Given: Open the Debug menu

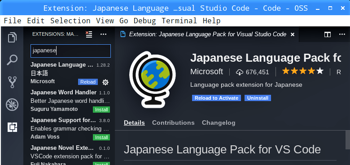Looking at the screenshot, I should (144, 21).
